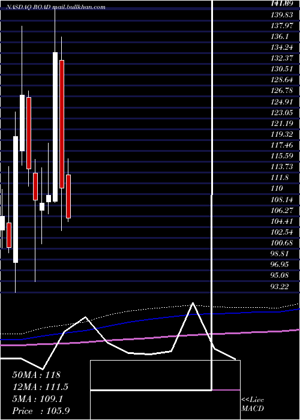The image size is (300, 420).
Task: Click the NASDAQ ROAD chart title
Action: 56,7
